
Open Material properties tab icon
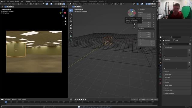tap(160, 79)
